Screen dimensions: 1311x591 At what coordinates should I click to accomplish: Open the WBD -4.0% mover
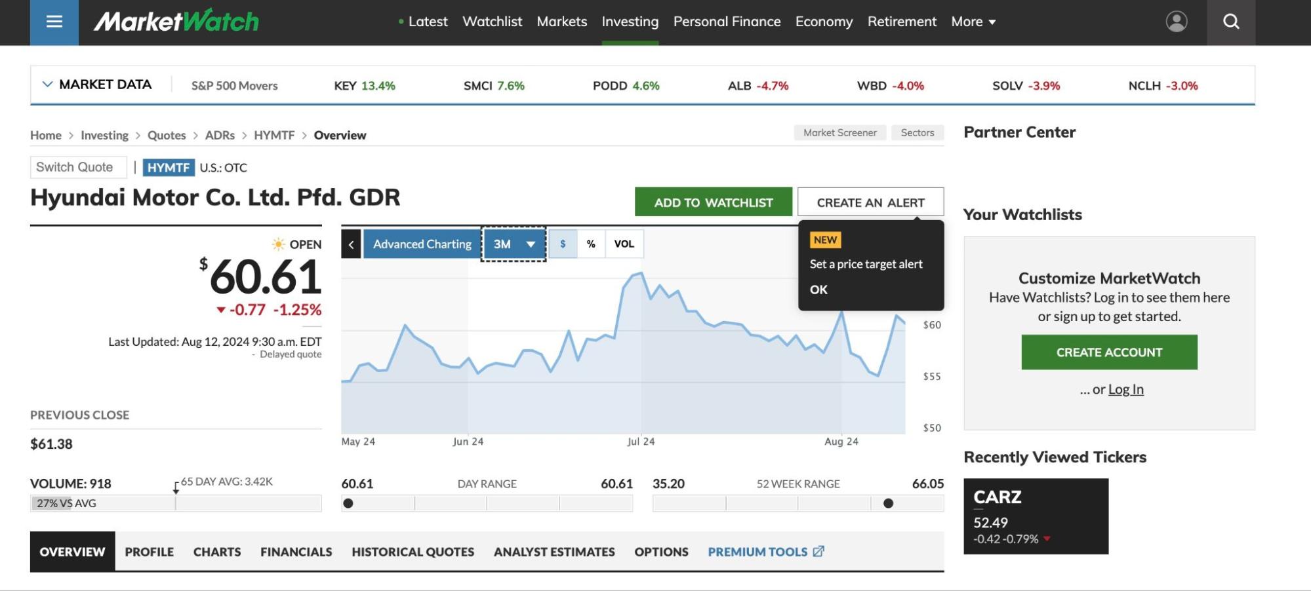[891, 86]
